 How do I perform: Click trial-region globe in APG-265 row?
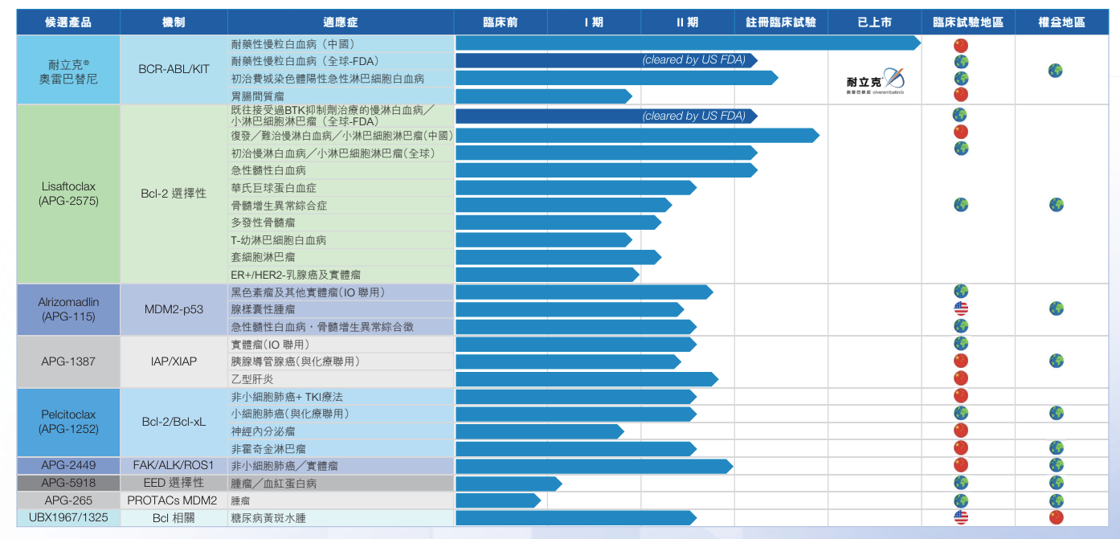click(960, 500)
